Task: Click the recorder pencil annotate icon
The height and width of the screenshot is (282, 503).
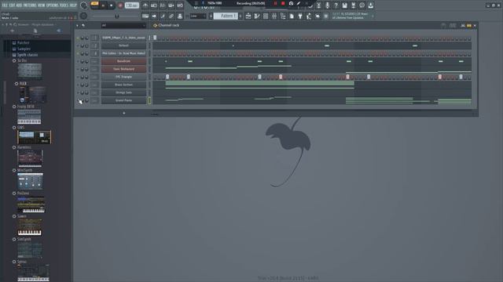Action: (299, 3)
